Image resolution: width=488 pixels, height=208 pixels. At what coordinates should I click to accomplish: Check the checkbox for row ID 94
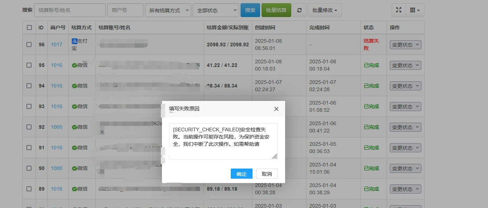click(x=29, y=86)
